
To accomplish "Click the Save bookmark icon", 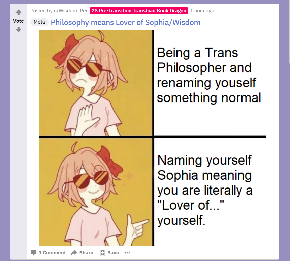I will tap(102, 253).
